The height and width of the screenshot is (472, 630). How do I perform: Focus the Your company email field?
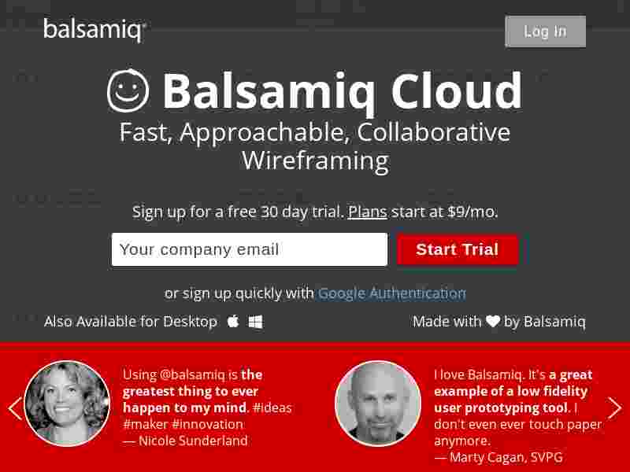(250, 249)
